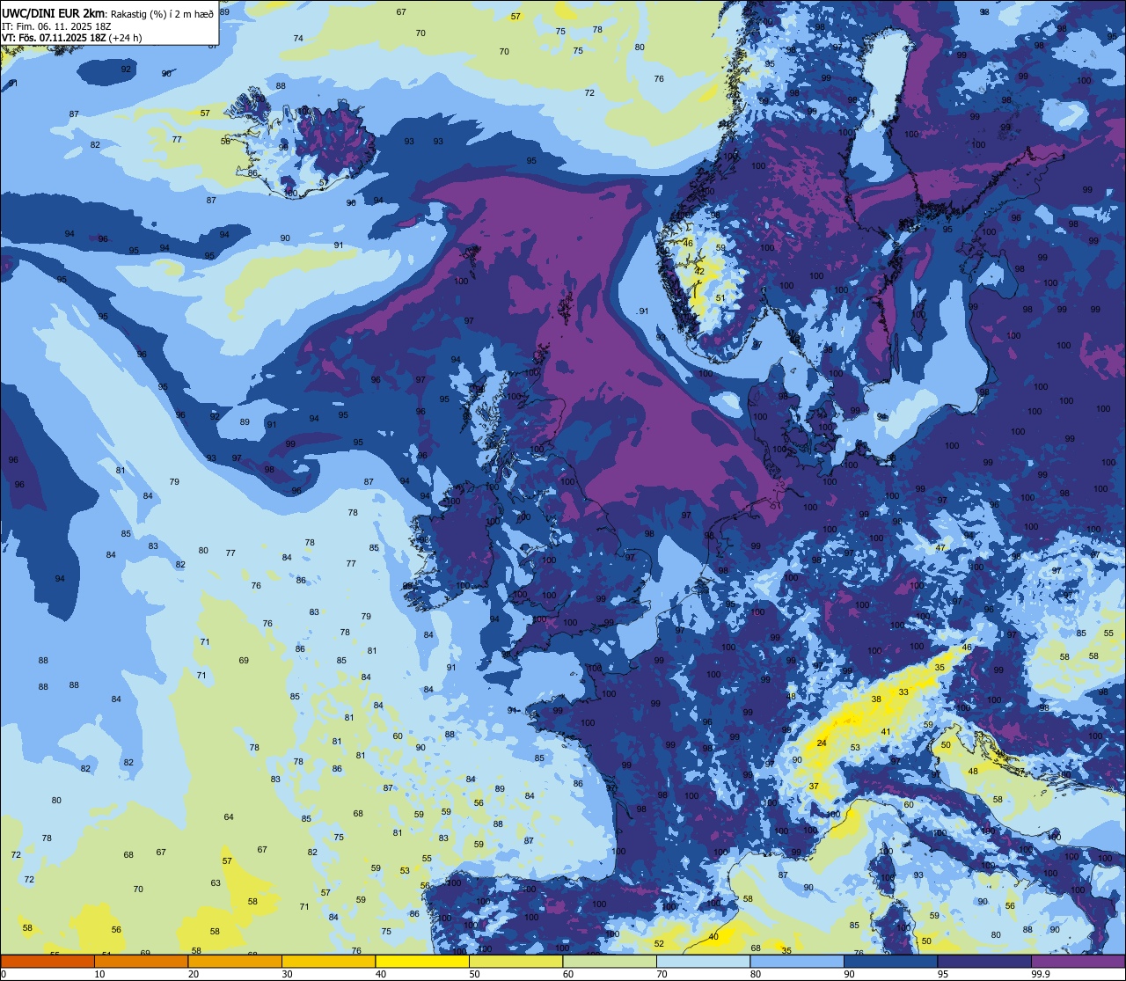
Task: Click the '63' humidity value over the Atlantic
Action: click(216, 883)
